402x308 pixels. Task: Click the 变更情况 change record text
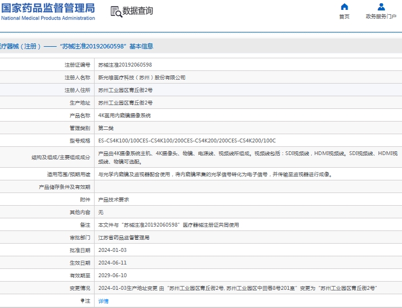point(238,288)
